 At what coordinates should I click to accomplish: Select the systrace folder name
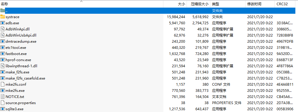point(13,17)
